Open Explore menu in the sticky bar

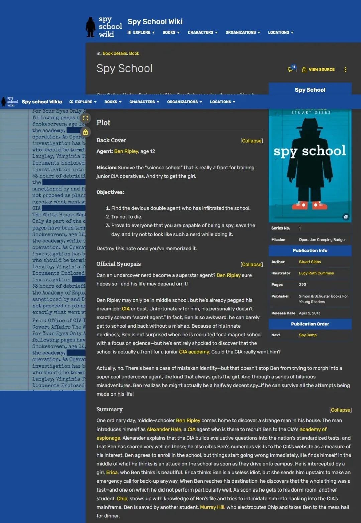[83, 102]
